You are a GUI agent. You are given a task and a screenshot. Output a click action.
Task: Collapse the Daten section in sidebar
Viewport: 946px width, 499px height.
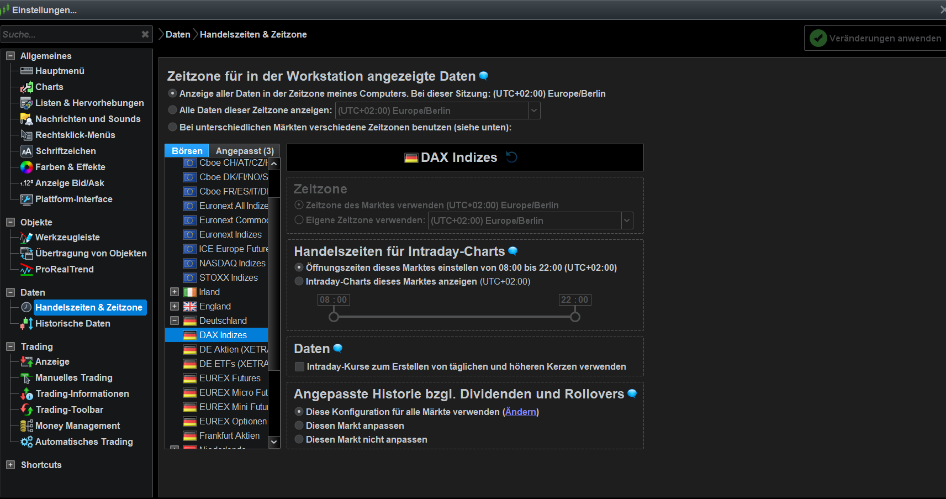[x=10, y=292]
